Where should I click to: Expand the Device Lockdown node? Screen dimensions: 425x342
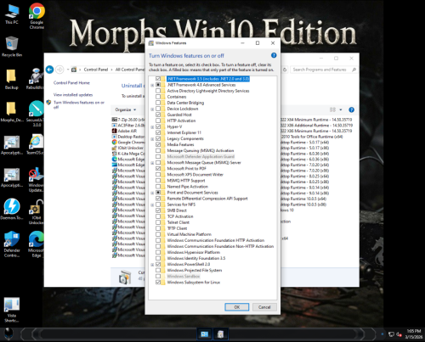(x=152, y=109)
